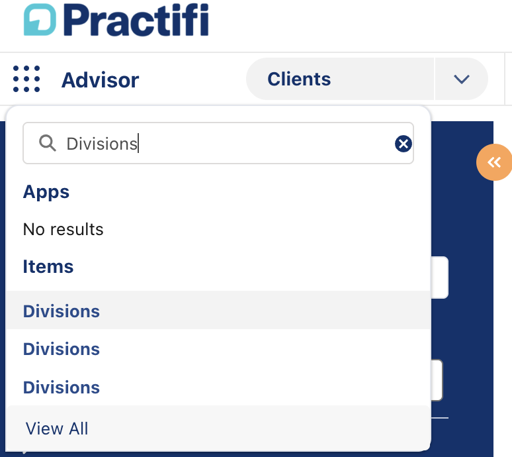Open the App Launcher dots icon
This screenshot has width=512, height=457.
[x=26, y=79]
